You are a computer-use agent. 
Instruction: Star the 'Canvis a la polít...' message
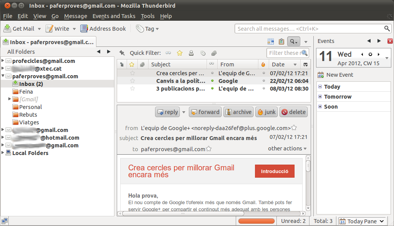(132, 81)
